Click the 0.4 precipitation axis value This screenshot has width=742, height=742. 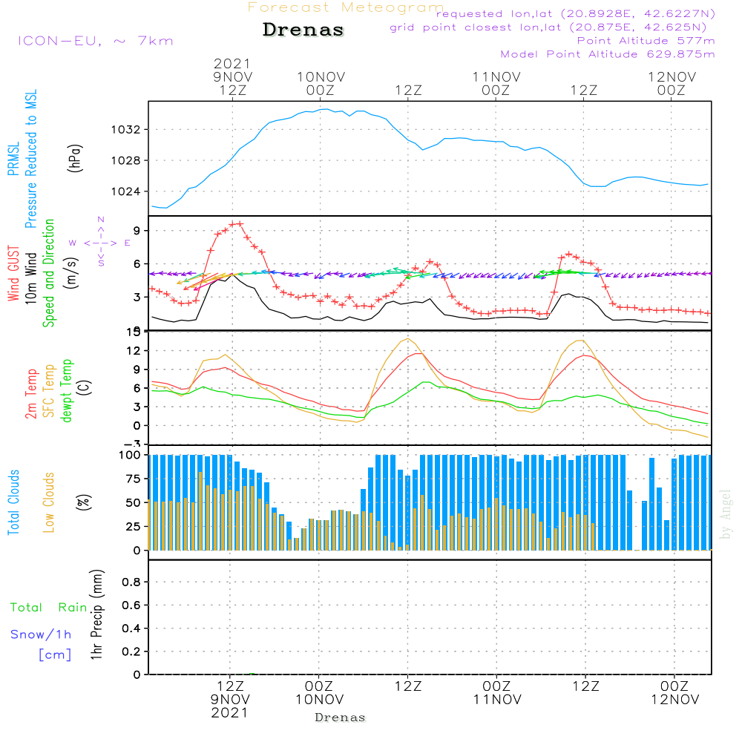131,628
